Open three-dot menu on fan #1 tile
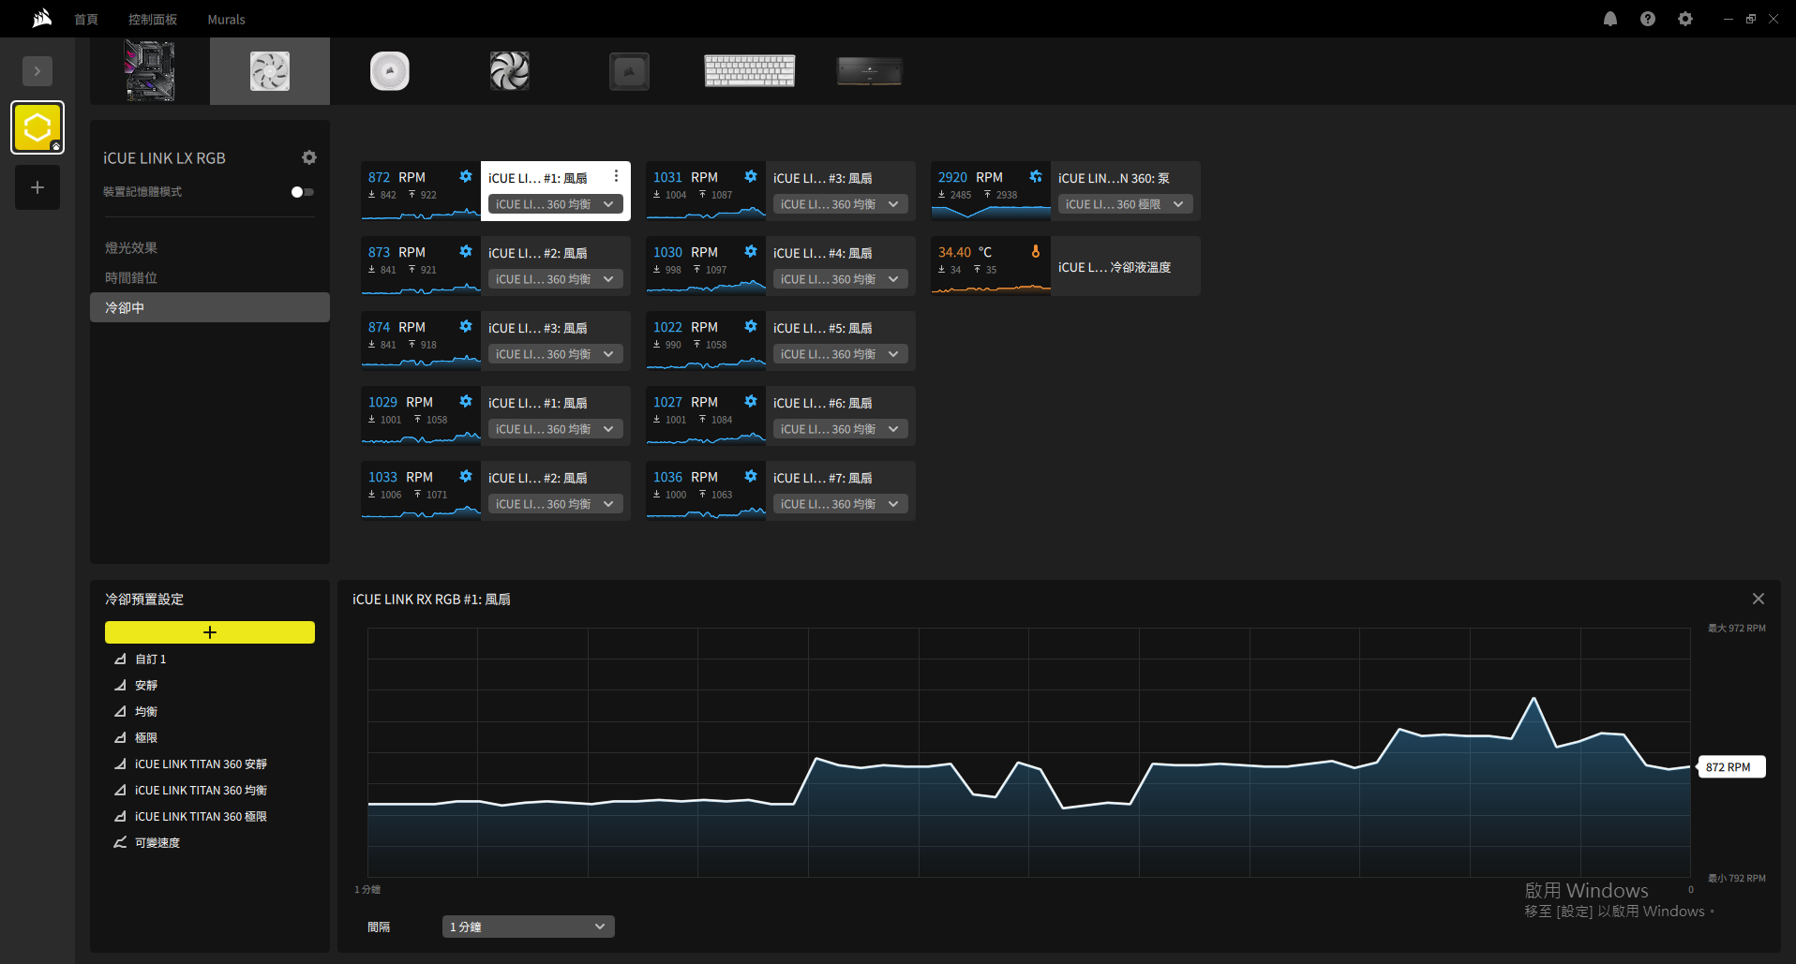1796x964 pixels. [x=616, y=176]
